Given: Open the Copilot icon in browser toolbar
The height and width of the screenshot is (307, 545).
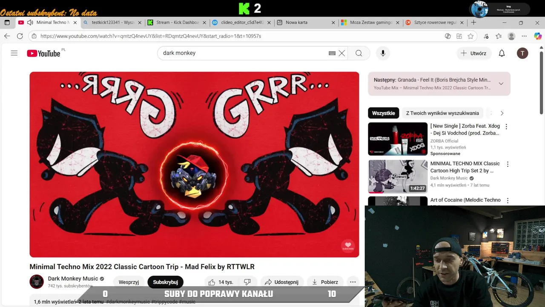Looking at the screenshot, I should [x=537, y=36].
